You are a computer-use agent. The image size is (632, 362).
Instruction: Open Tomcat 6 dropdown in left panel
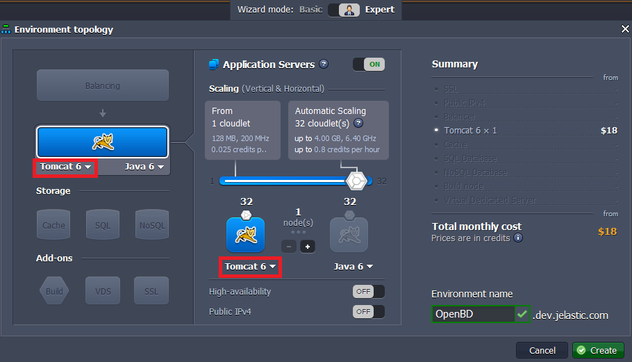(x=66, y=167)
